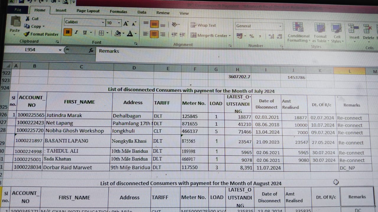Switch to the Review tab
Image resolution: width=378 pixels, height=212 pixels.
pyautogui.click(x=163, y=13)
